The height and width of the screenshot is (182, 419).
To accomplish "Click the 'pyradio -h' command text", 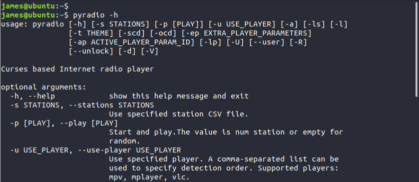I will (x=96, y=15).
